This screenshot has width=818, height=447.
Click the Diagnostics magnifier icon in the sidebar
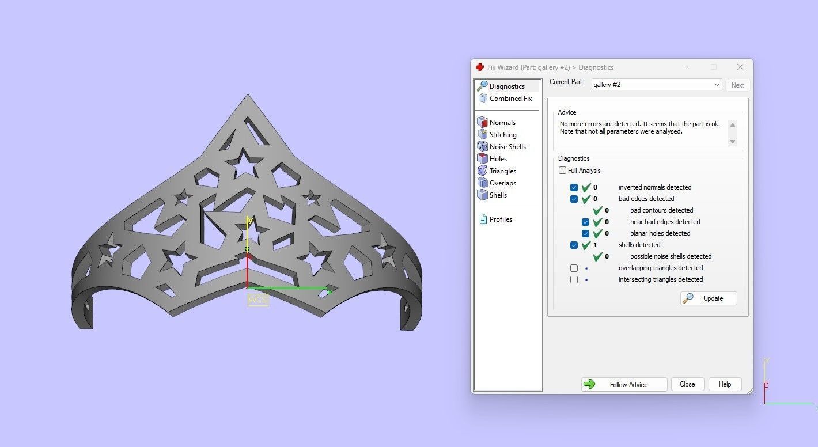click(482, 86)
